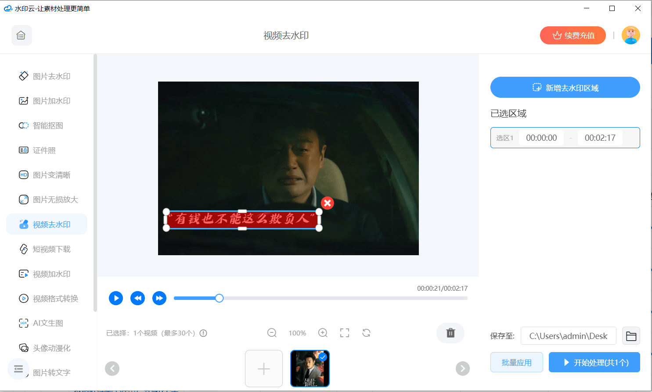Click the 新增去水印区域 button

pyautogui.click(x=565, y=87)
